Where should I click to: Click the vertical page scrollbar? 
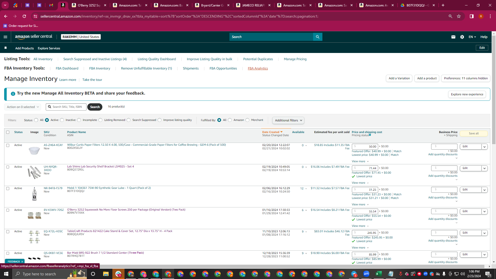494,89
